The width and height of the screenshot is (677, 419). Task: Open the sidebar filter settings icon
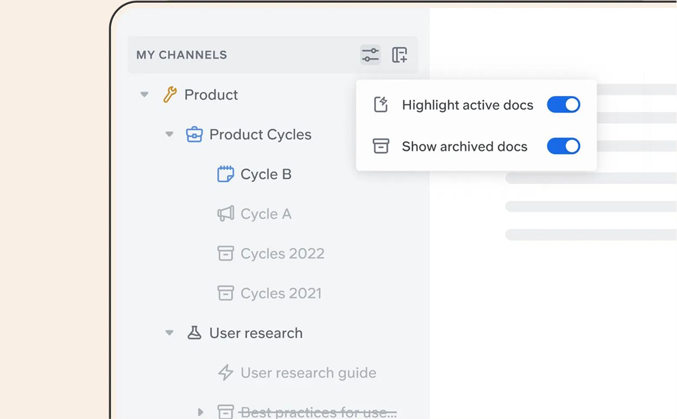(370, 55)
